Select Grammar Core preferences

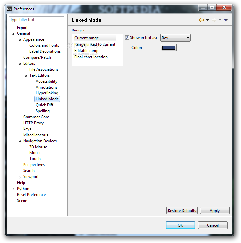(36, 117)
